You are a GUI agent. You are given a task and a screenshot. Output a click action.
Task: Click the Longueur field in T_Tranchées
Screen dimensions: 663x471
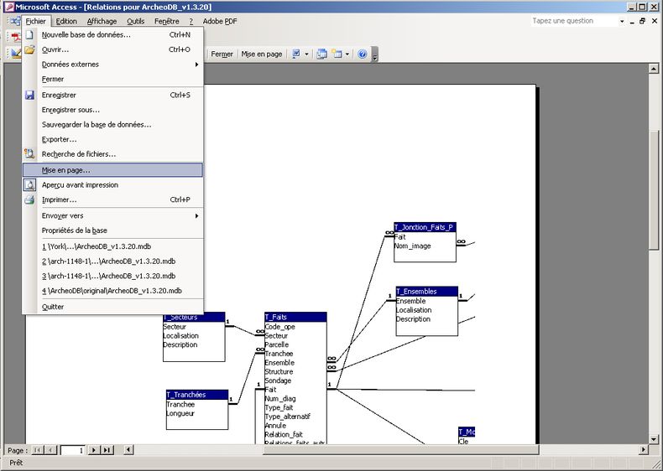click(x=180, y=413)
